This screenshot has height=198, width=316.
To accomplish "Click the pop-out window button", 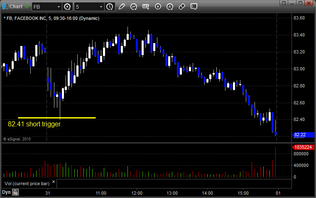I will [x=284, y=3].
